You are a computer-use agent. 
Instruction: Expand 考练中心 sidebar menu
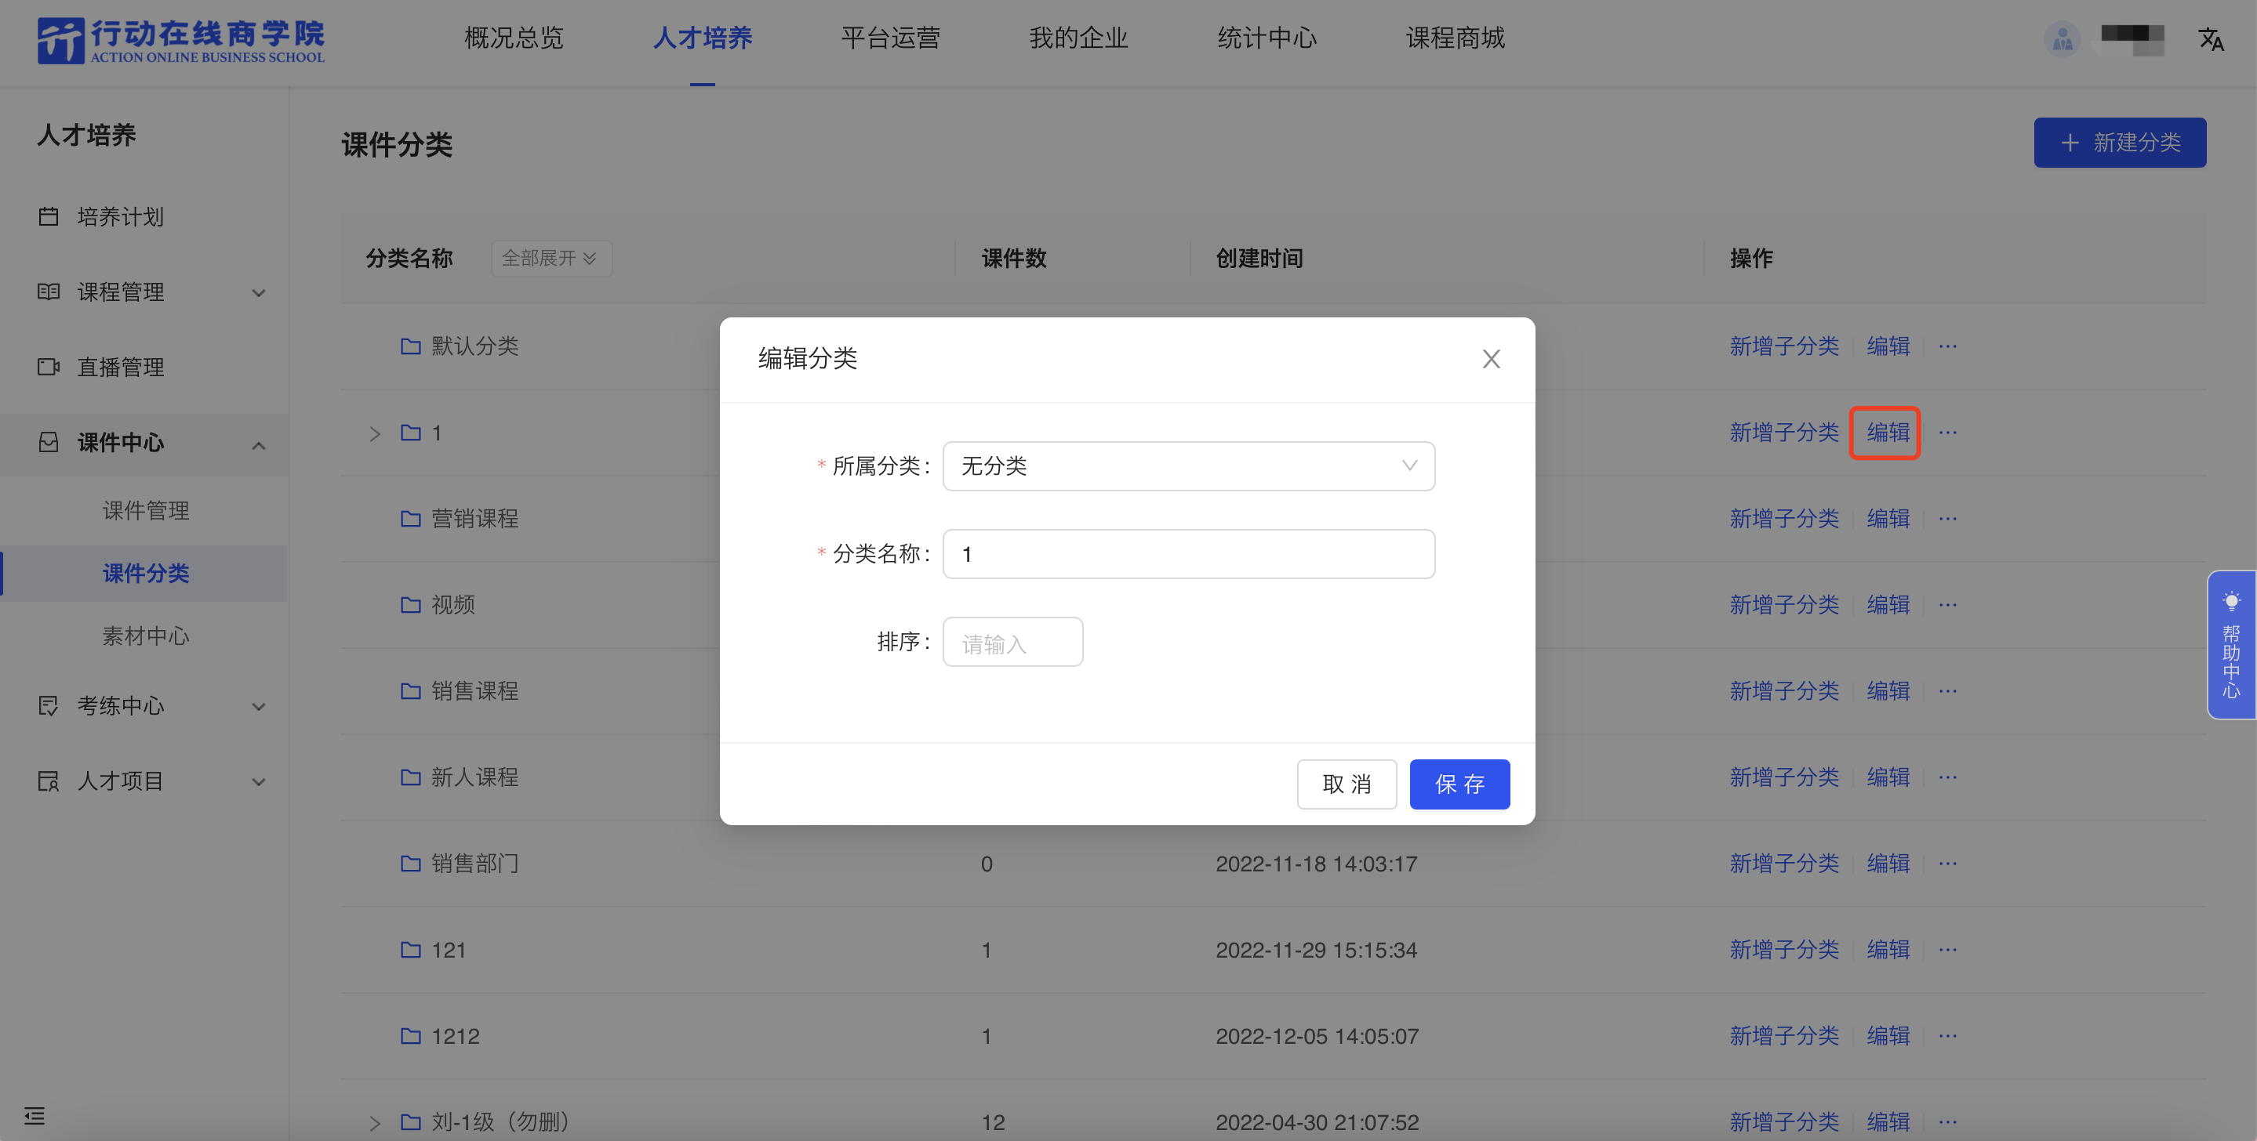tap(259, 707)
